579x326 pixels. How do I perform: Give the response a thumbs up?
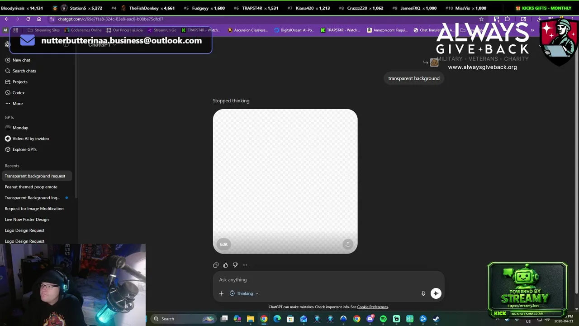(225, 265)
